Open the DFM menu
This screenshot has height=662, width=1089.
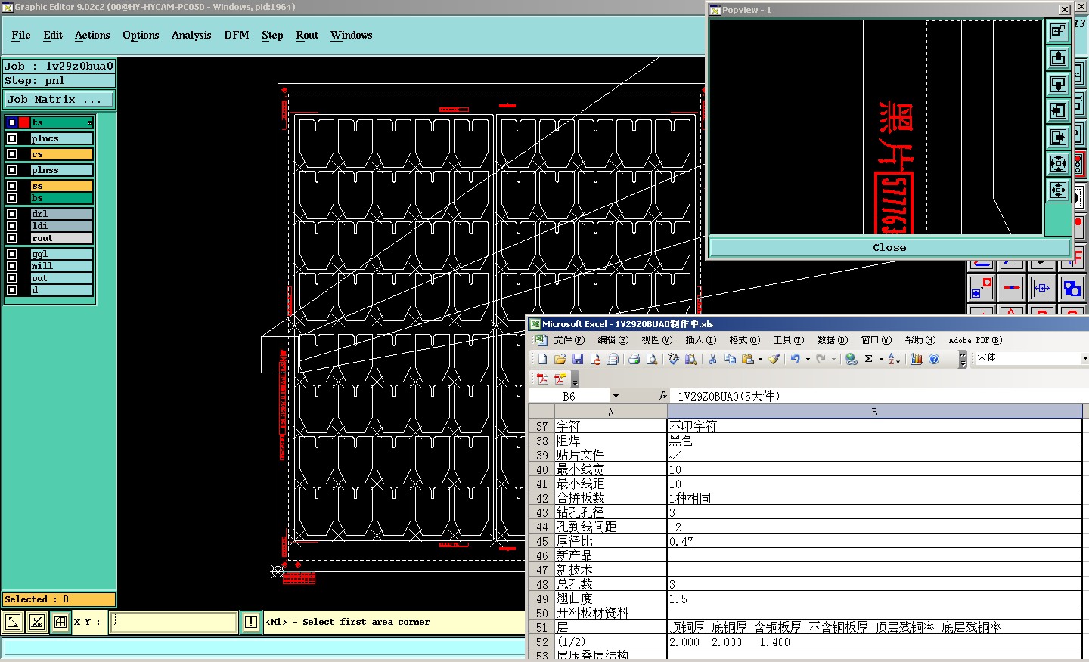[x=237, y=36]
